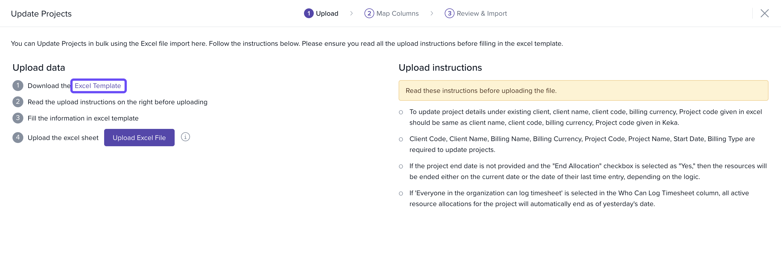
Task: Close the Update Projects dialog
Action: 764,13
